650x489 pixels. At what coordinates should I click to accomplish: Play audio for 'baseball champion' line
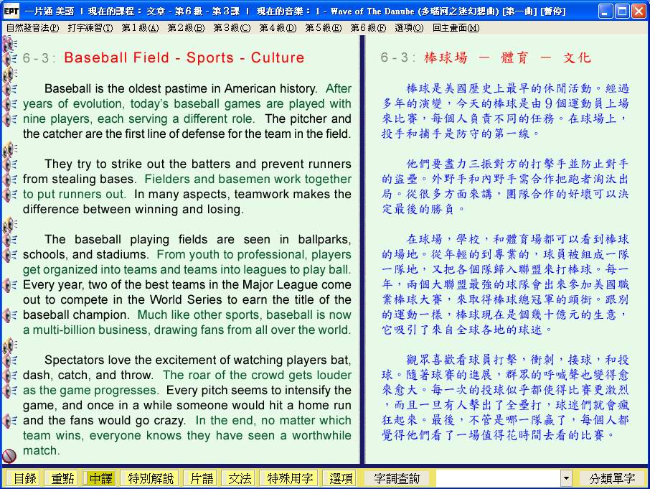tap(10, 315)
